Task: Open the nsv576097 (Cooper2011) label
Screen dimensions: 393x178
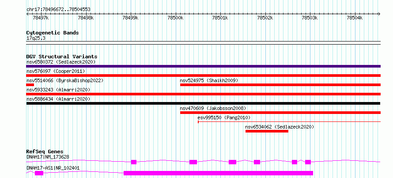Action: pyautogui.click(x=56, y=71)
